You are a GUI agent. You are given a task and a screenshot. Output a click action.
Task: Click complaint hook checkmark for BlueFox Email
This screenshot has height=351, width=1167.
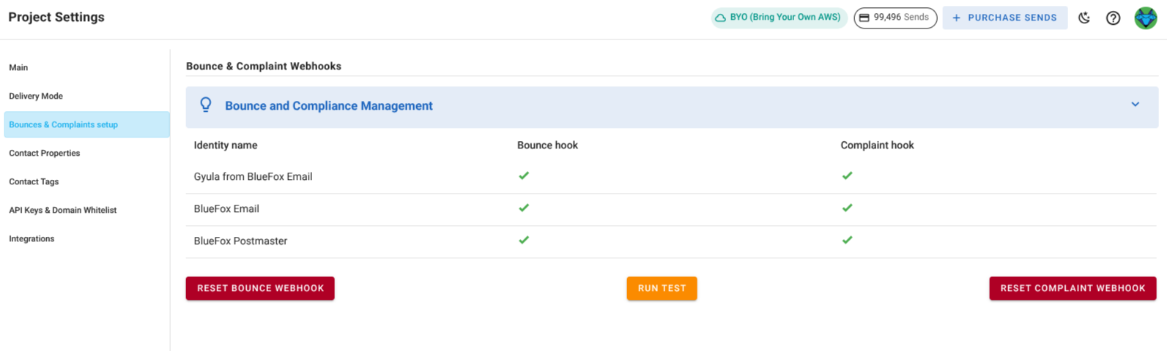[x=847, y=208]
